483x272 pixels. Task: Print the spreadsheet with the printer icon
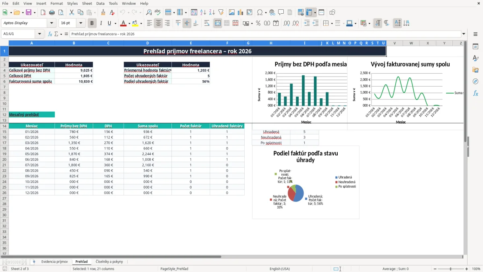(52, 12)
